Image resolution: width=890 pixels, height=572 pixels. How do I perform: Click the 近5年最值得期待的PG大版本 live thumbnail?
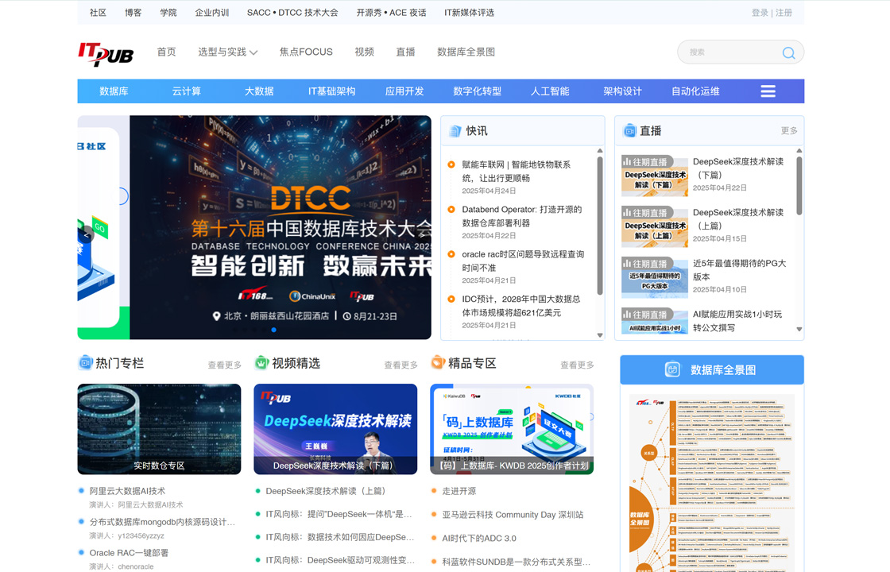(x=655, y=277)
